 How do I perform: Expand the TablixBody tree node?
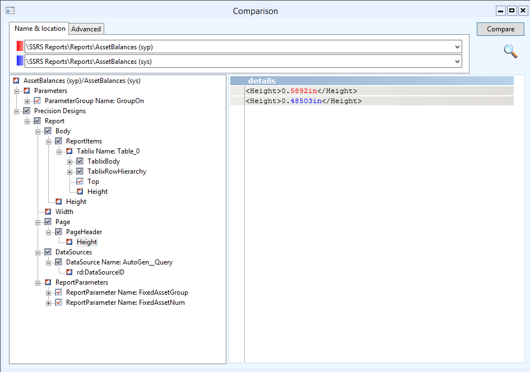coord(69,161)
